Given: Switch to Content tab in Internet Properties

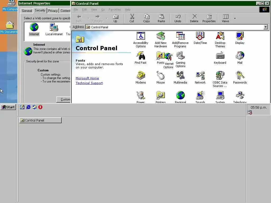Looking at the screenshot, I should (x=65, y=11).
